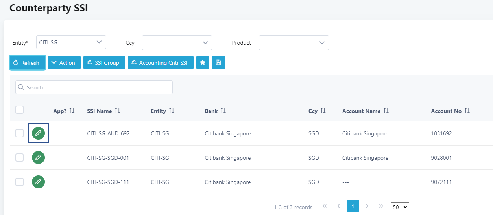This screenshot has width=493, height=215.
Task: Sort by Account No column arrows
Action: 467,111
